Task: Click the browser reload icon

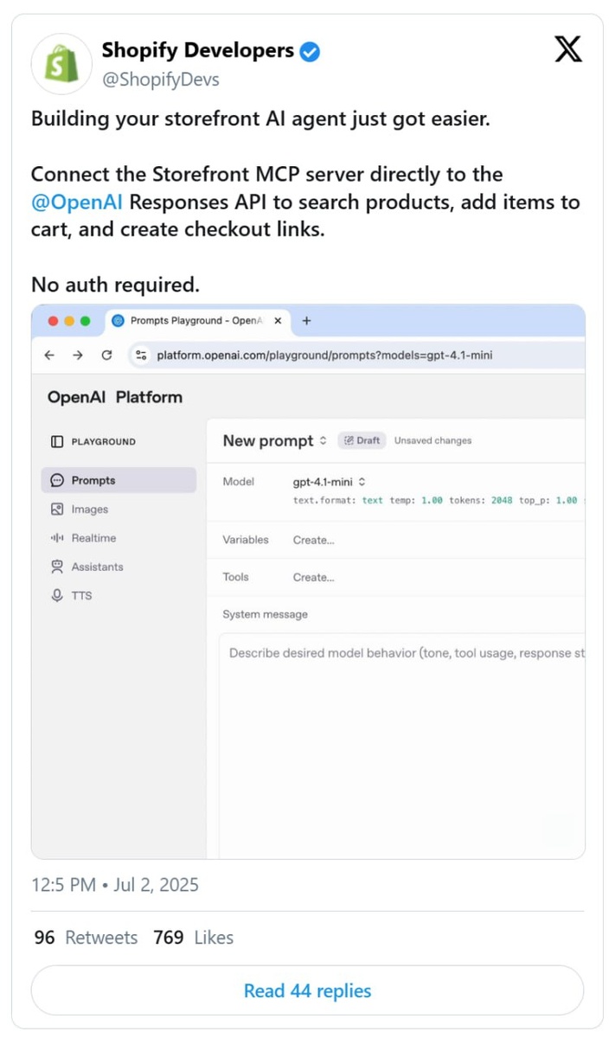Action: click(106, 355)
